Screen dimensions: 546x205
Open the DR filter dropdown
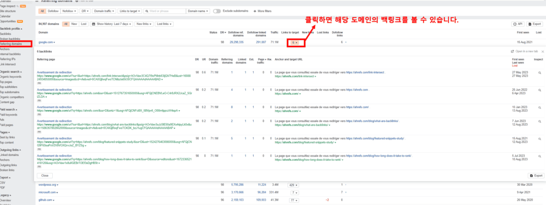85,11
